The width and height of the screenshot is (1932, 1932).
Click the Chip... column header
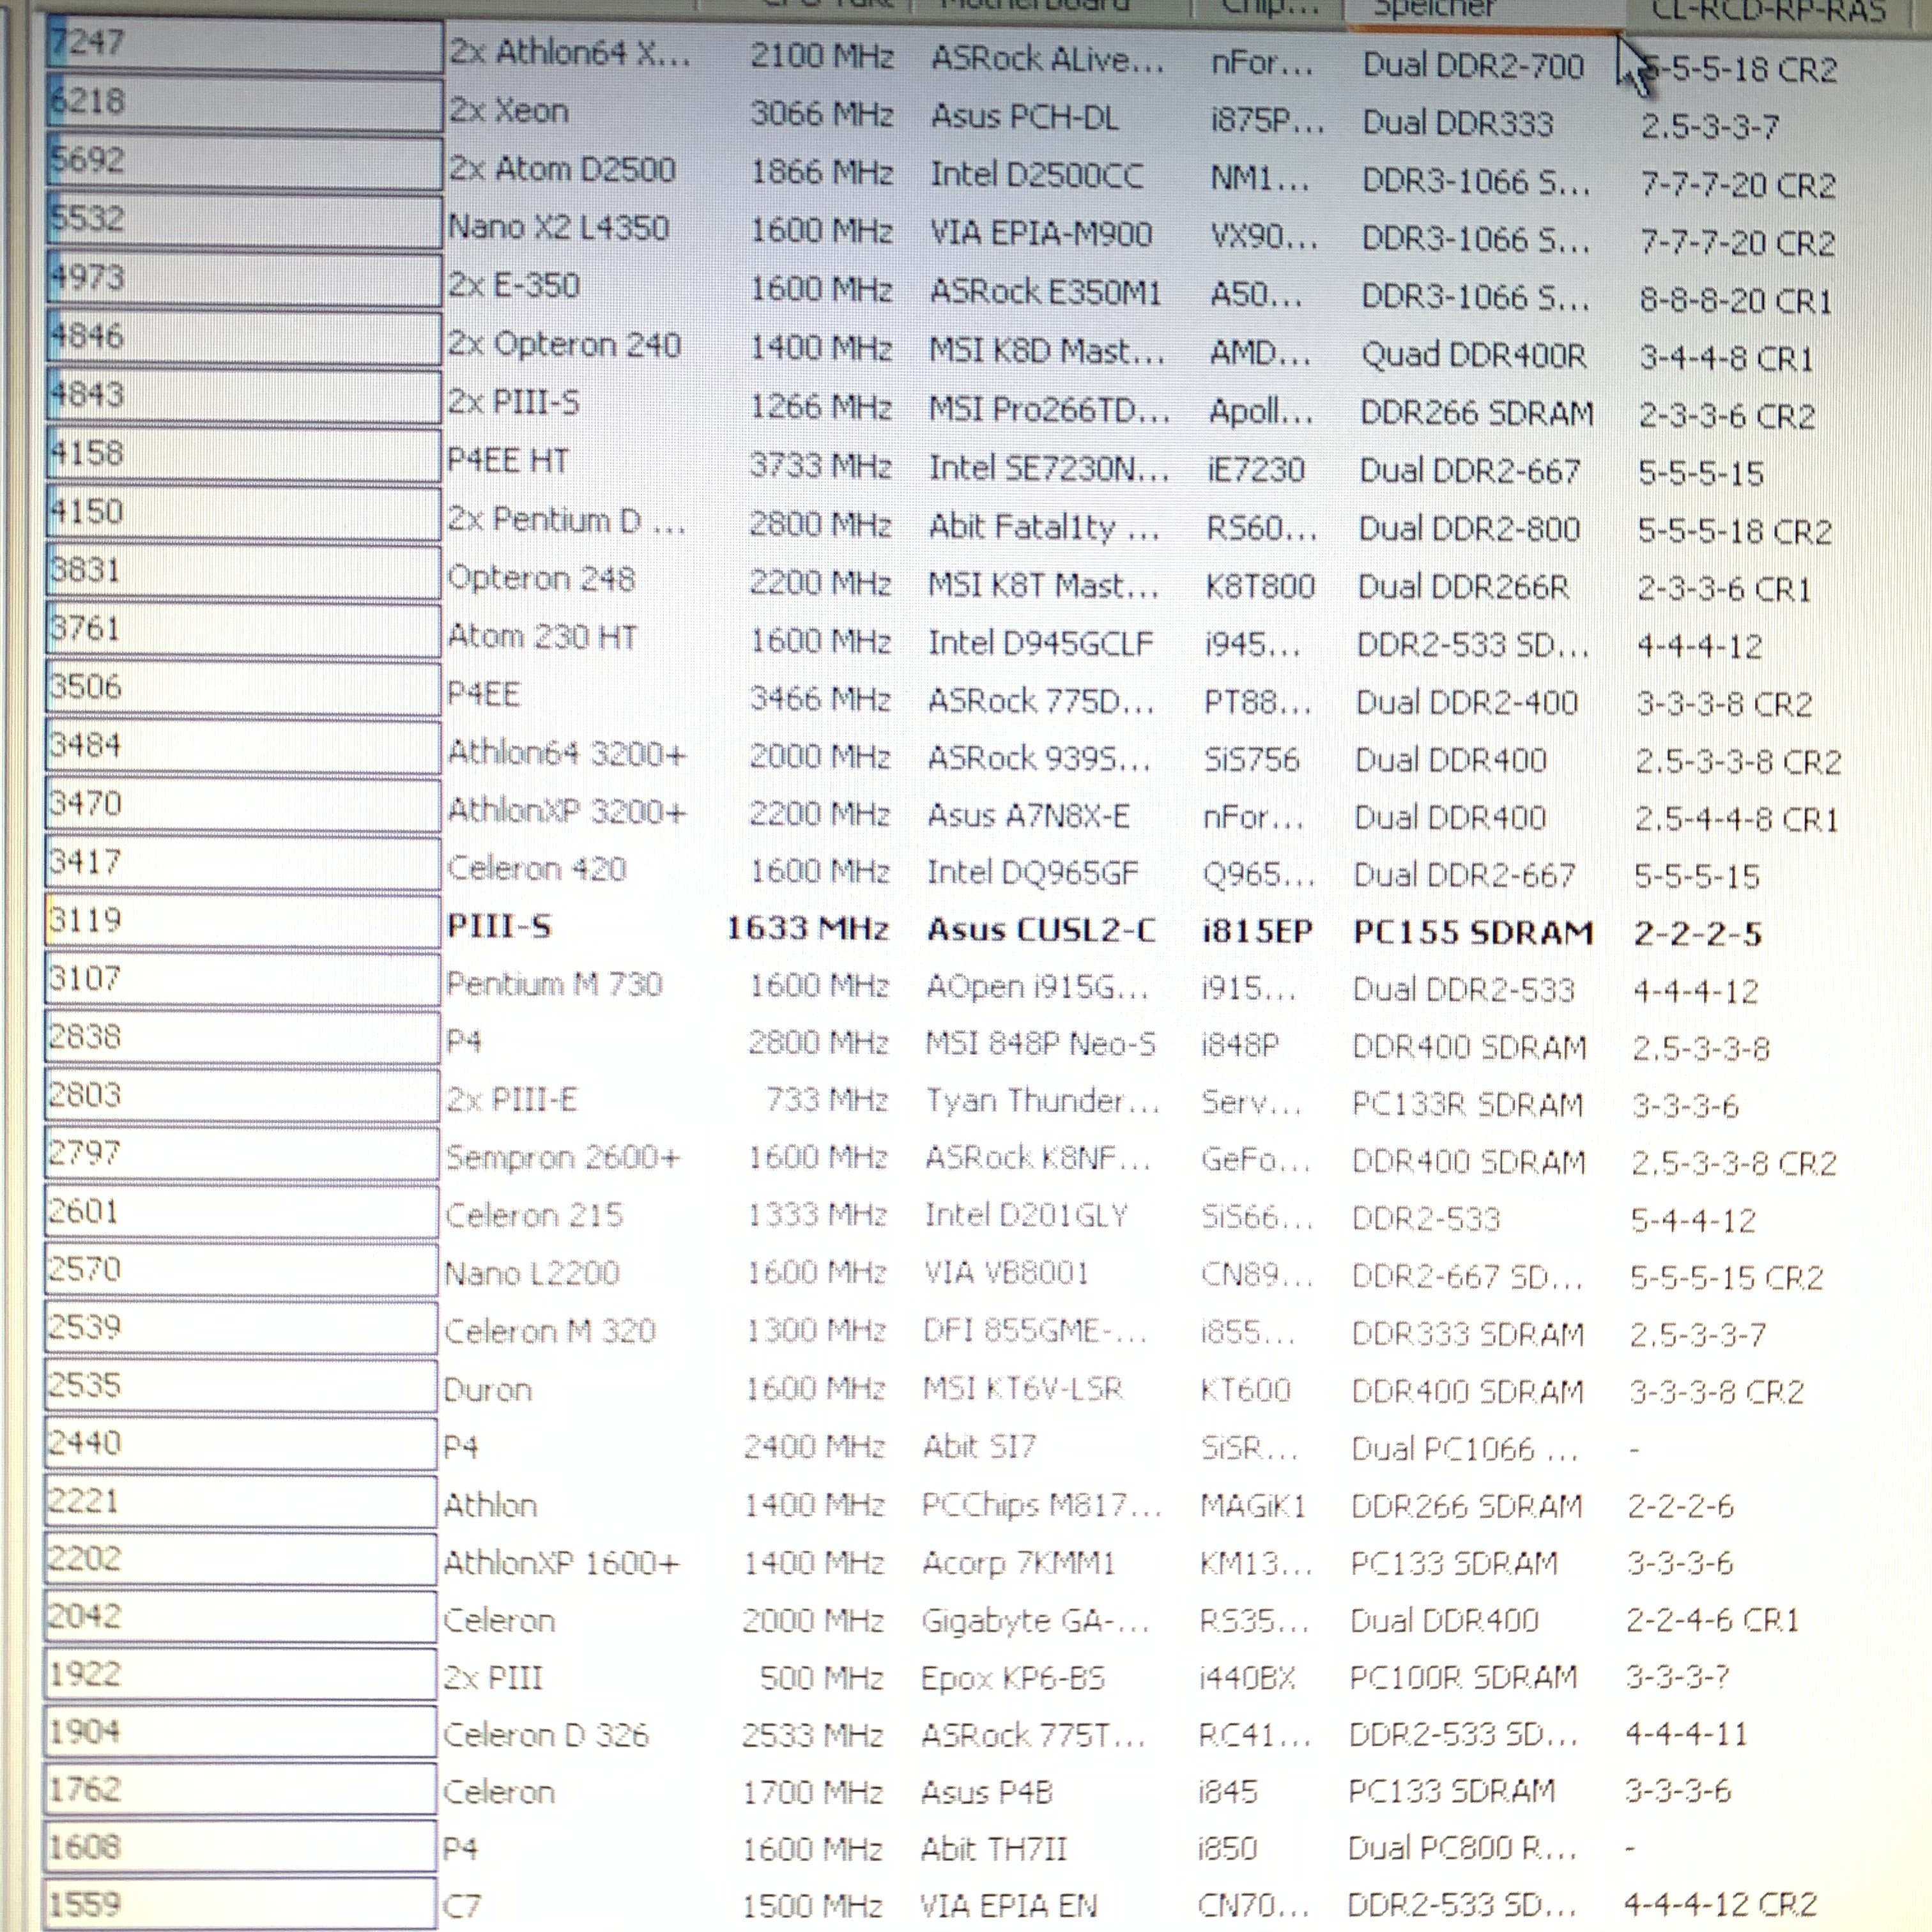tap(1268, 8)
